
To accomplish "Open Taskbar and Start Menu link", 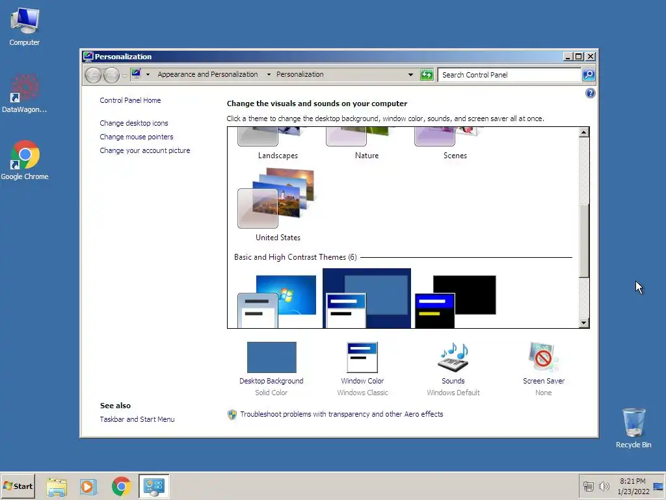I will pyautogui.click(x=137, y=419).
